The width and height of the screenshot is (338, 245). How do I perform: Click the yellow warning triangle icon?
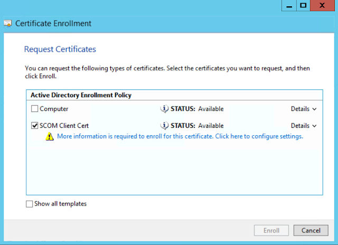[49, 136]
